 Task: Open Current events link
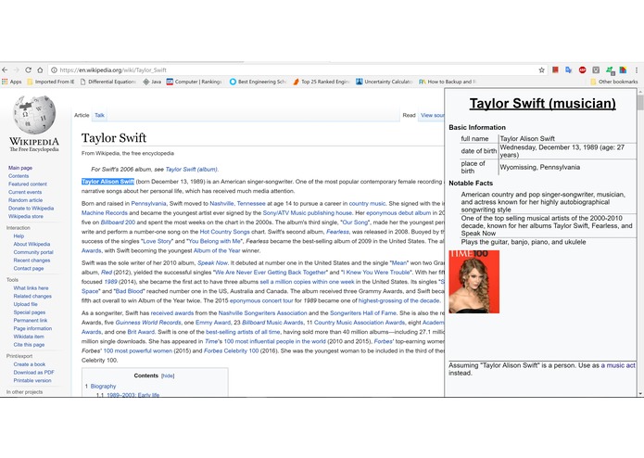[25, 192]
